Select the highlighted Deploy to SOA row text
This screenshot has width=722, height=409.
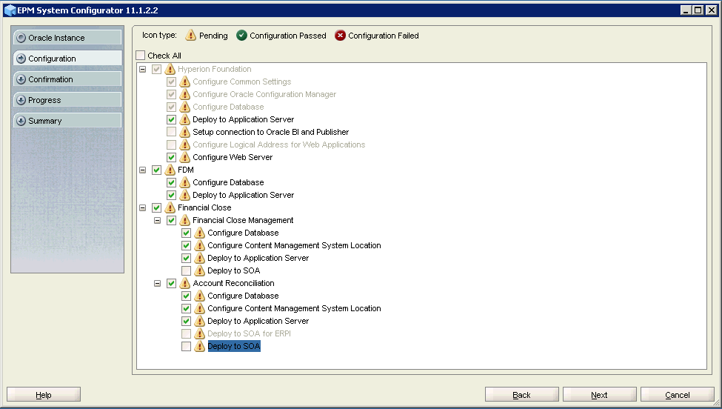[x=234, y=346]
